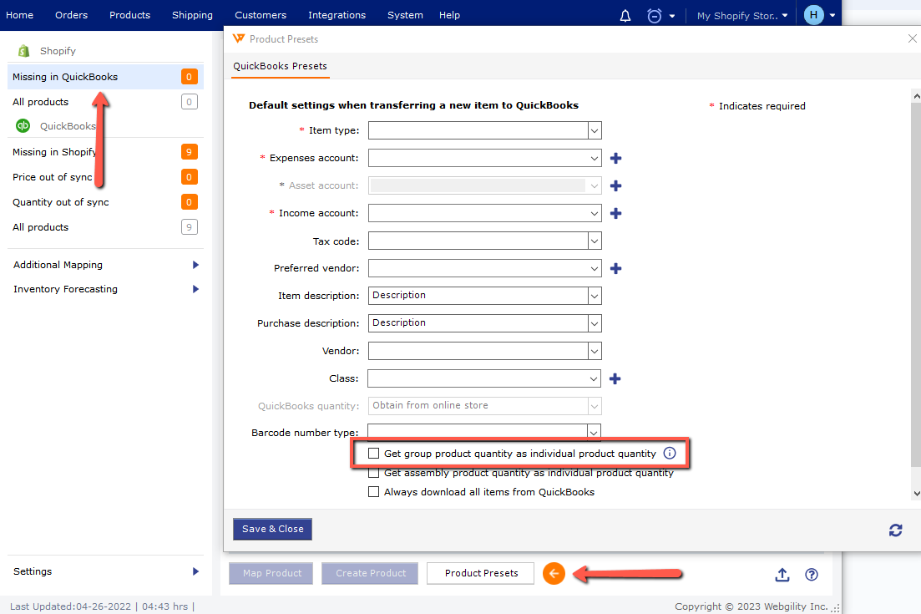Open the Barcode number type dropdown

coord(594,432)
